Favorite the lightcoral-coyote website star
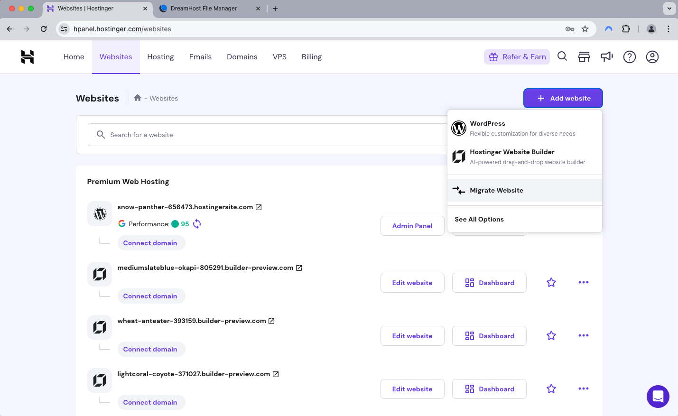The image size is (678, 416). click(551, 389)
